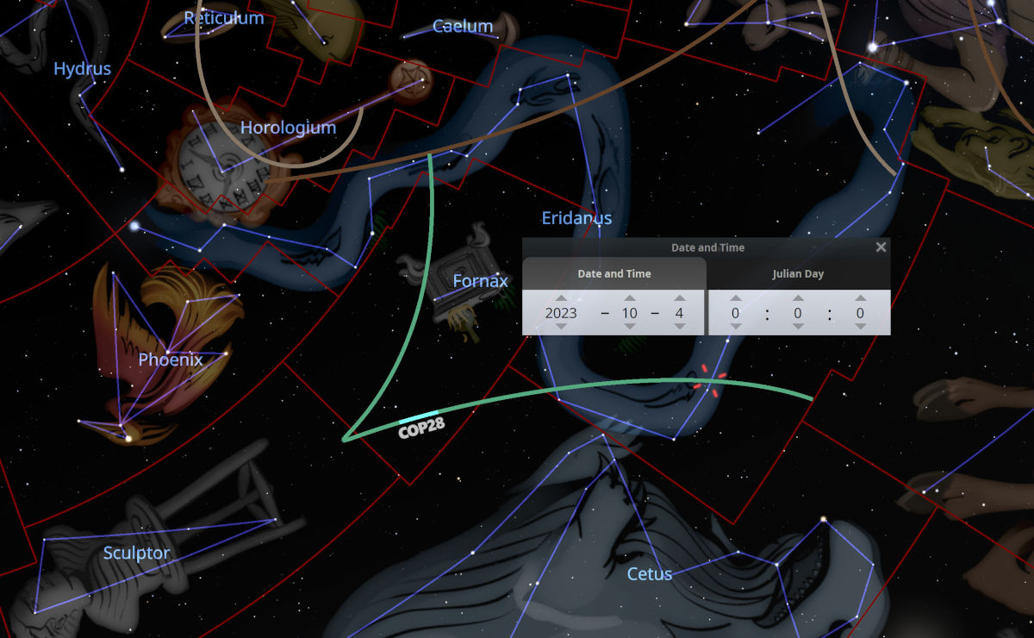This screenshot has height=638, width=1034.
Task: Decrease the year with its down arrow
Action: point(561,327)
